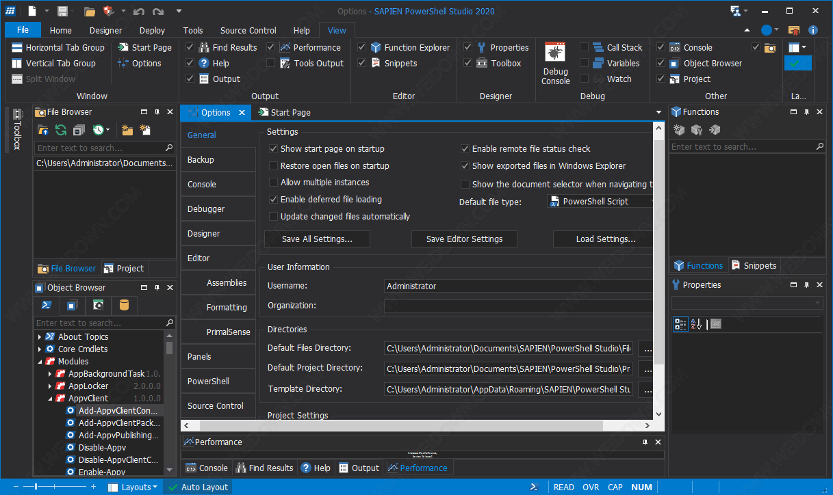
Task: Open the Start Page from the ribbon
Action: 144,47
